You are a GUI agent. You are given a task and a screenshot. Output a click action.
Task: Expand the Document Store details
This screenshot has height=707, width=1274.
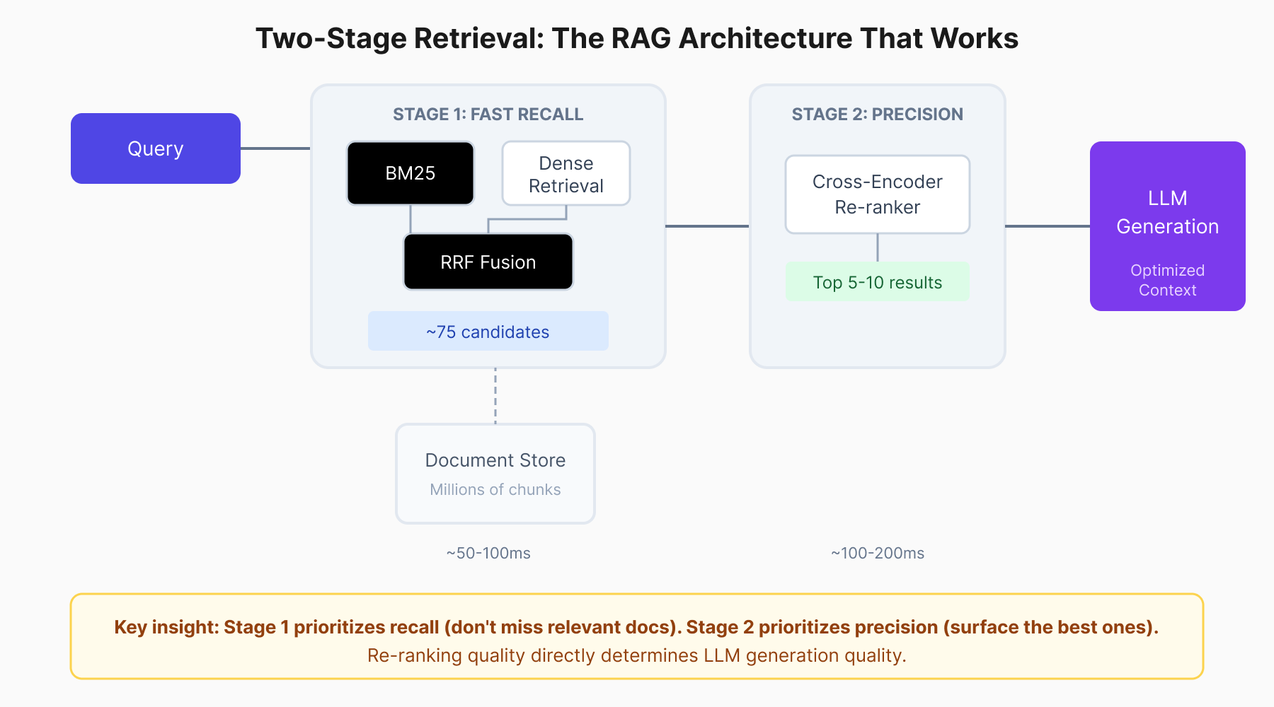pyautogui.click(x=495, y=472)
